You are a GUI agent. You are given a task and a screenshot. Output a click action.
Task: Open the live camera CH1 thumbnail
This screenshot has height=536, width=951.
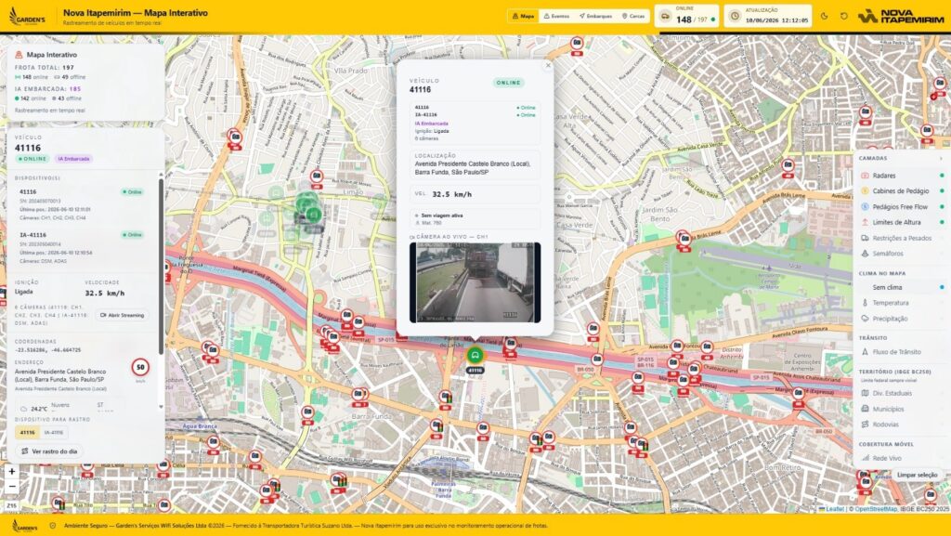click(x=475, y=282)
